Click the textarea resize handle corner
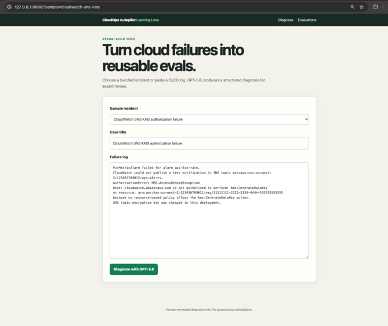Screen dimensions: 388x326 [307, 257]
